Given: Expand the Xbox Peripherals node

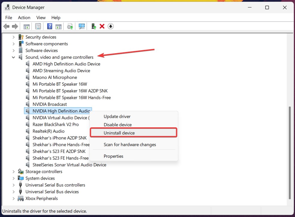Looking at the screenshot, I should point(14,199).
